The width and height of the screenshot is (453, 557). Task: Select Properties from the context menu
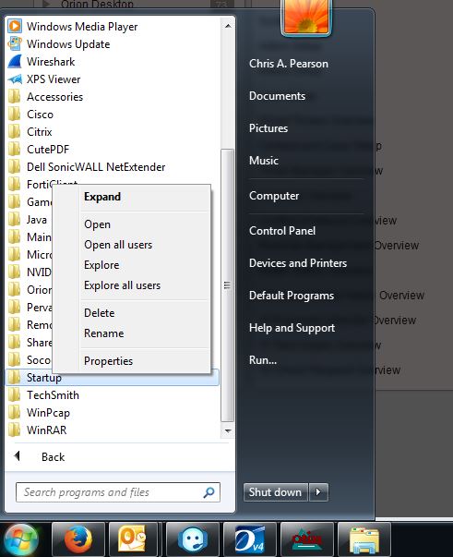click(x=108, y=361)
